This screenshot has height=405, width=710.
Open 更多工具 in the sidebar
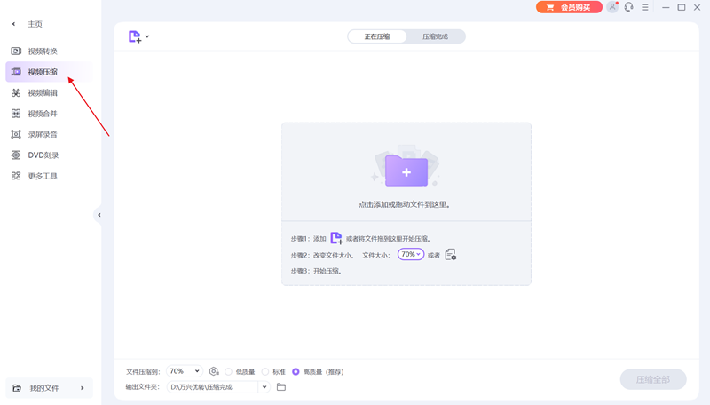[x=49, y=176]
